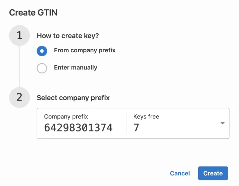Click the "How to create key?" heading
The height and width of the screenshot is (186, 239).
[68, 36]
